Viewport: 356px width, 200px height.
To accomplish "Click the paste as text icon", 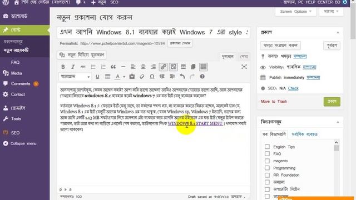I will click(x=132, y=77).
